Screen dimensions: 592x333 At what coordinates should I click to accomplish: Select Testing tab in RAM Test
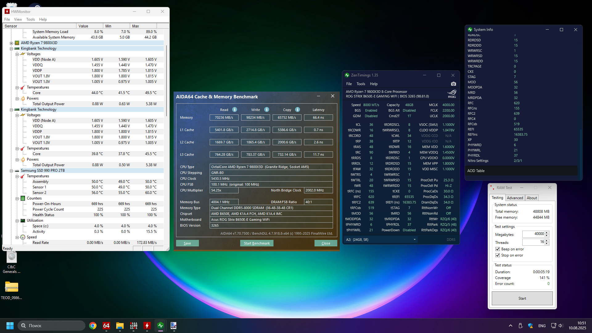pyautogui.click(x=497, y=198)
